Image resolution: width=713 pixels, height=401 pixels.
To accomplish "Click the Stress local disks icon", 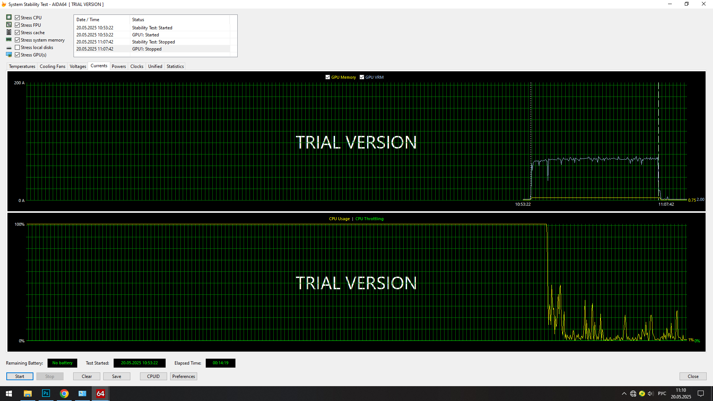I will [x=9, y=48].
